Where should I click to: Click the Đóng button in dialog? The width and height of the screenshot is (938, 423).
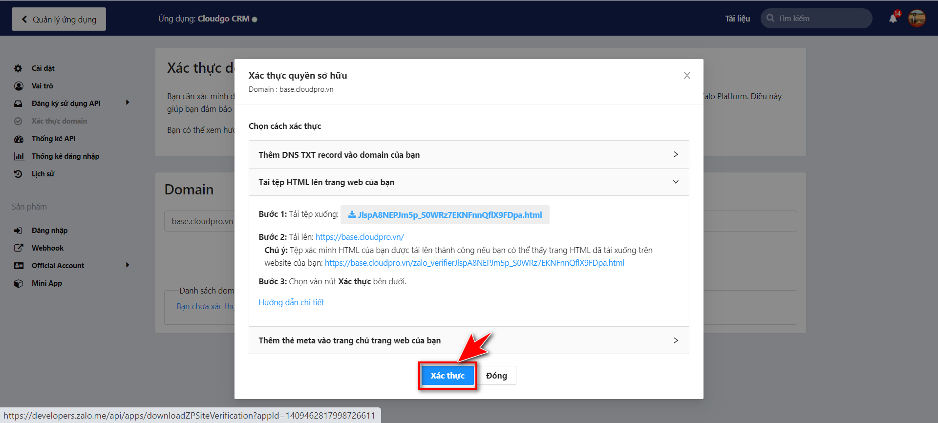pyautogui.click(x=496, y=376)
